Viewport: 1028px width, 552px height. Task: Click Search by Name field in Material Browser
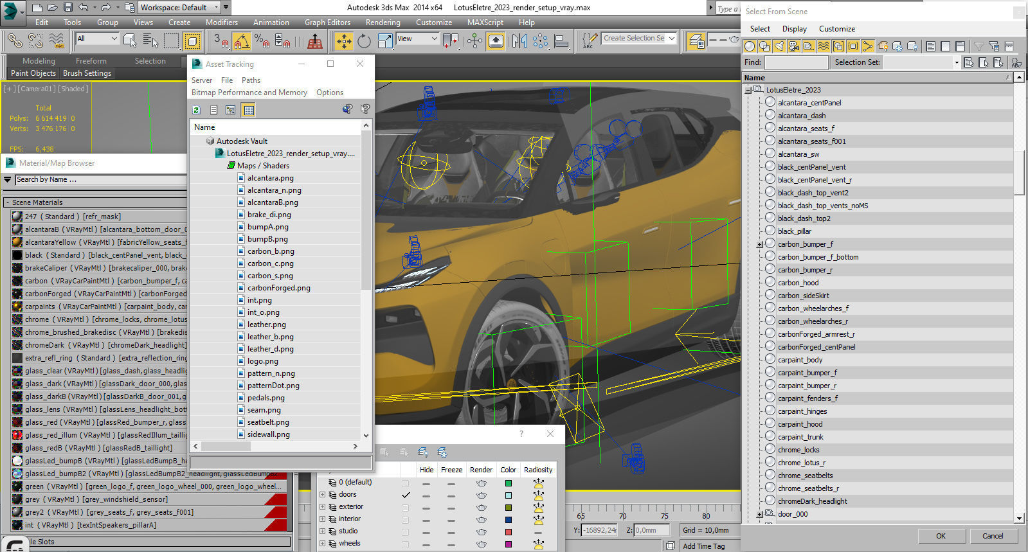[x=101, y=180]
